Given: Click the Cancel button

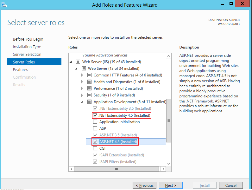Looking at the screenshot, I should (x=231, y=185).
